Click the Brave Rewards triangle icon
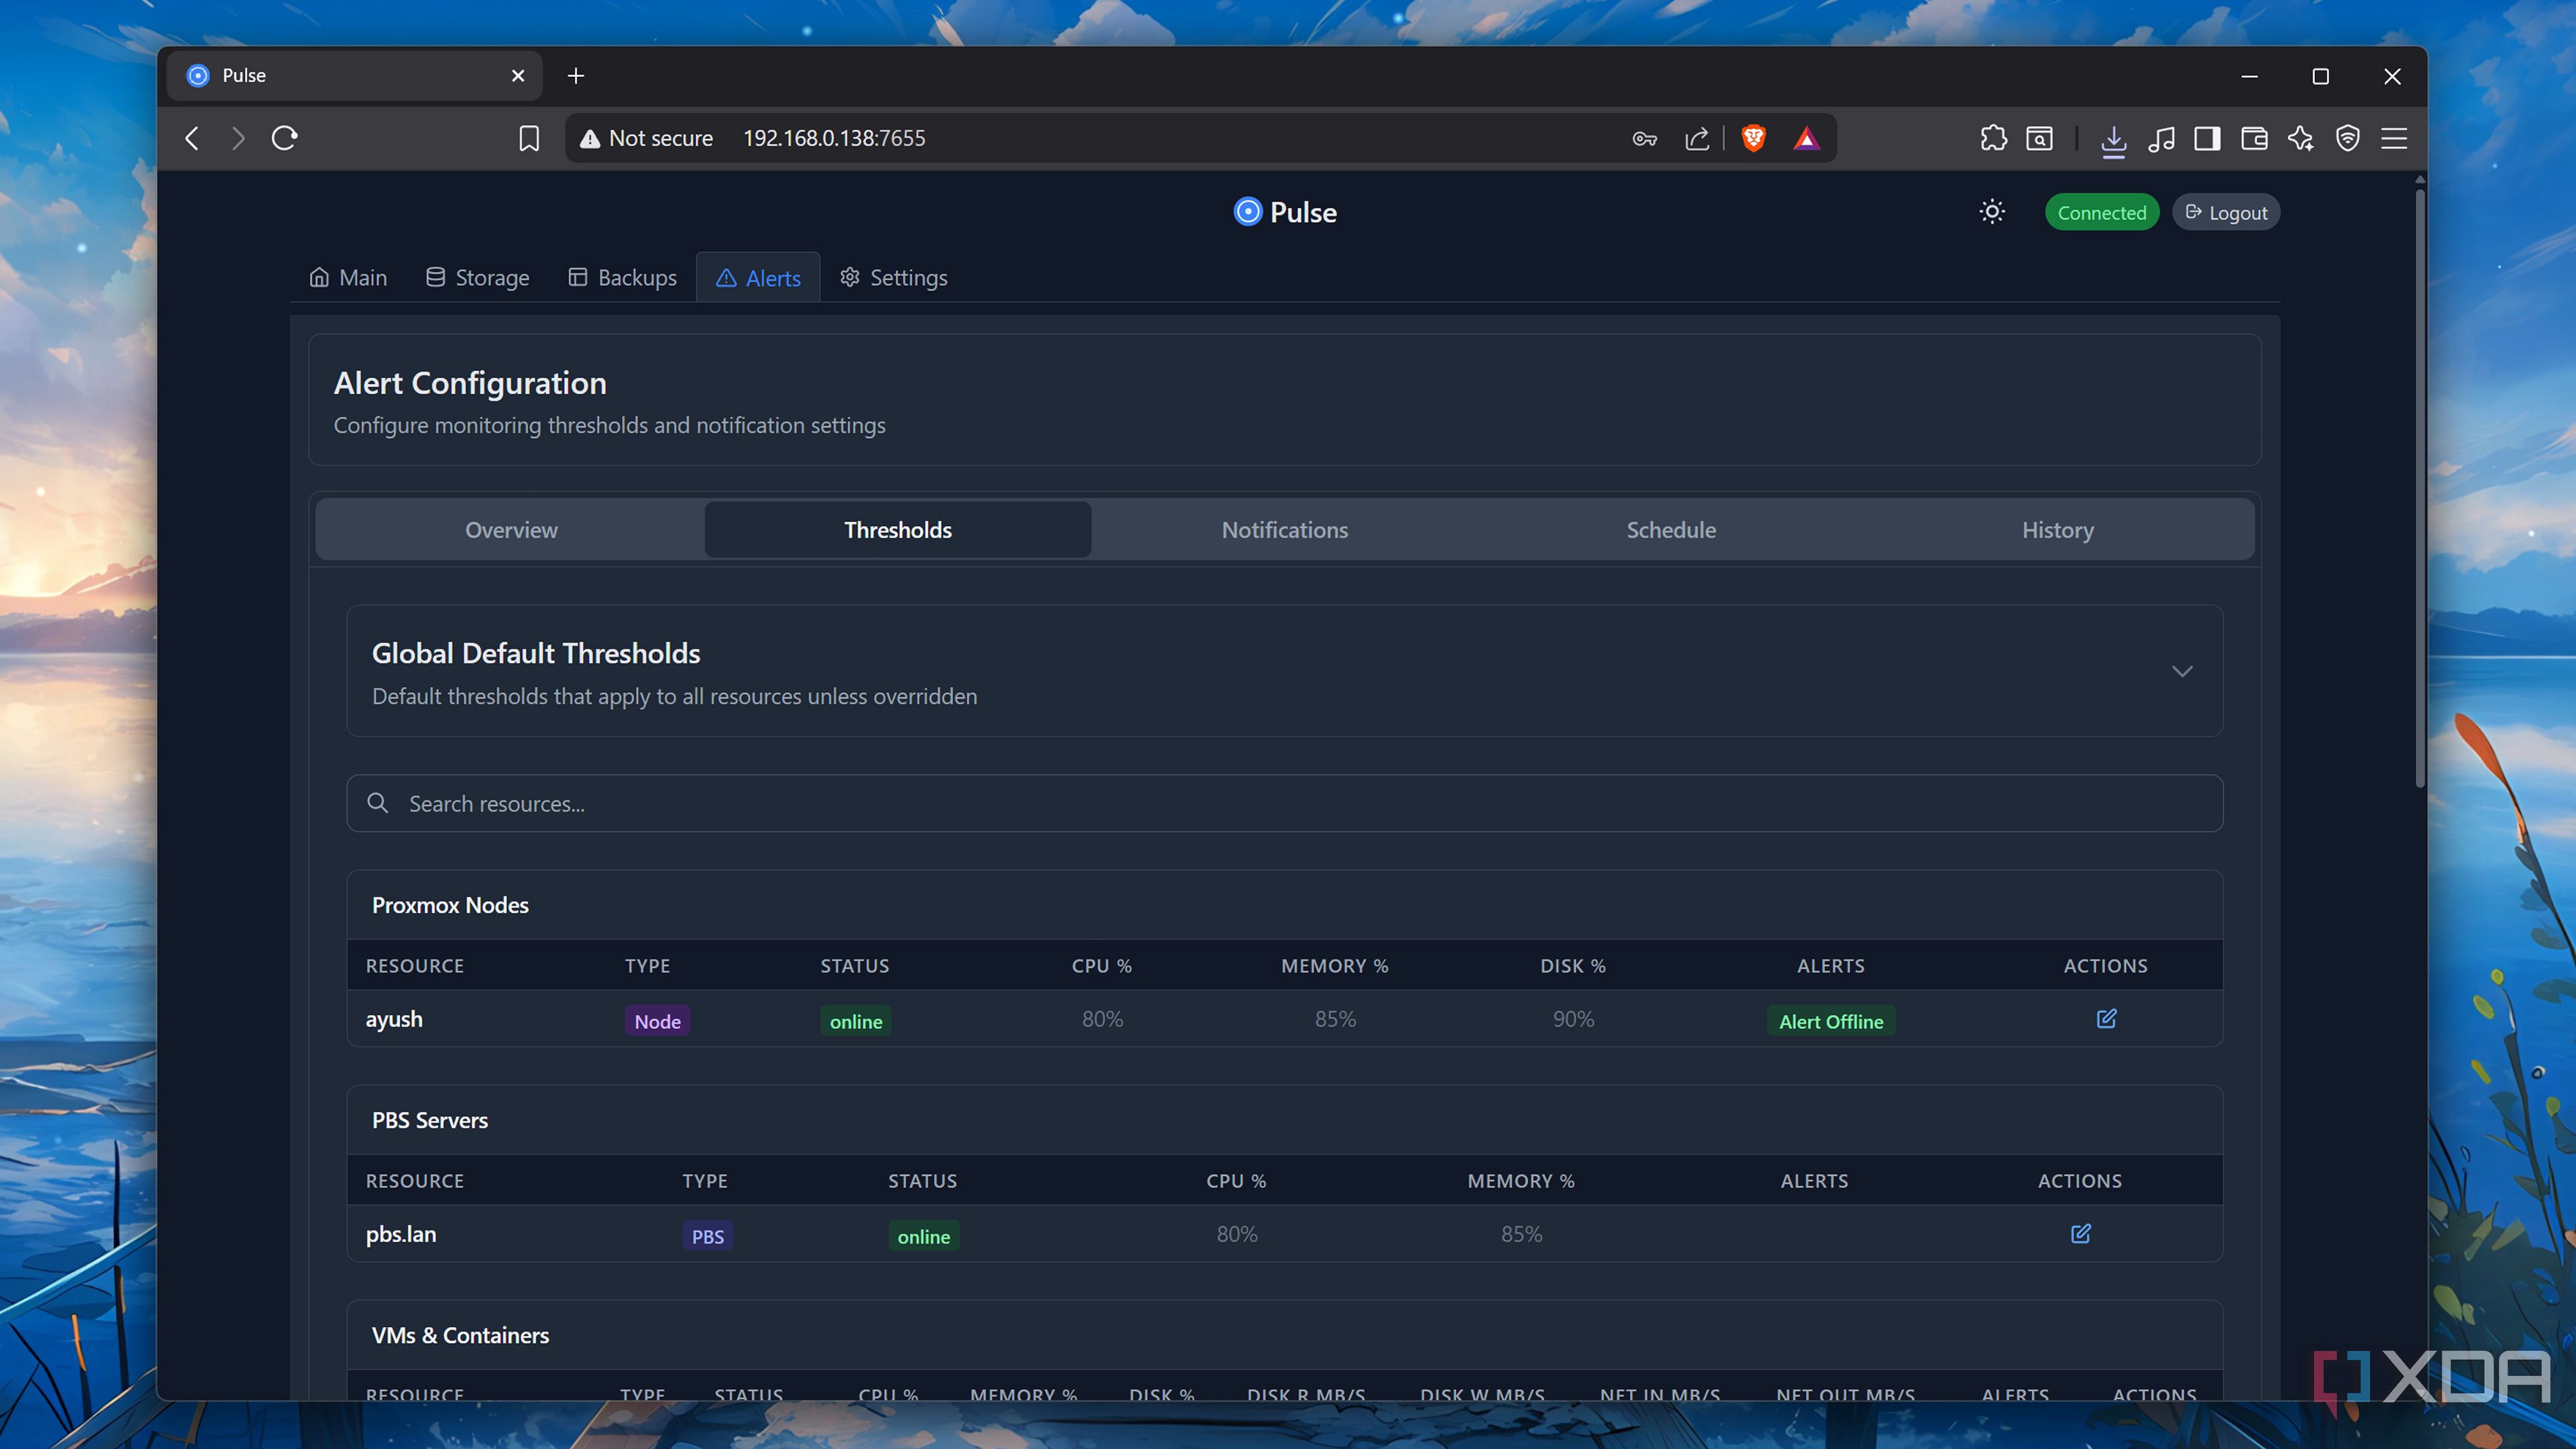Viewport: 2576px width, 1449px height. 1806,138
